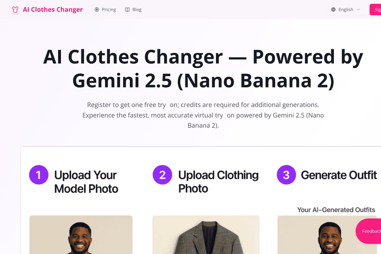Click the purple step 3 circle
Screen dimensions: 381x254
point(286,175)
